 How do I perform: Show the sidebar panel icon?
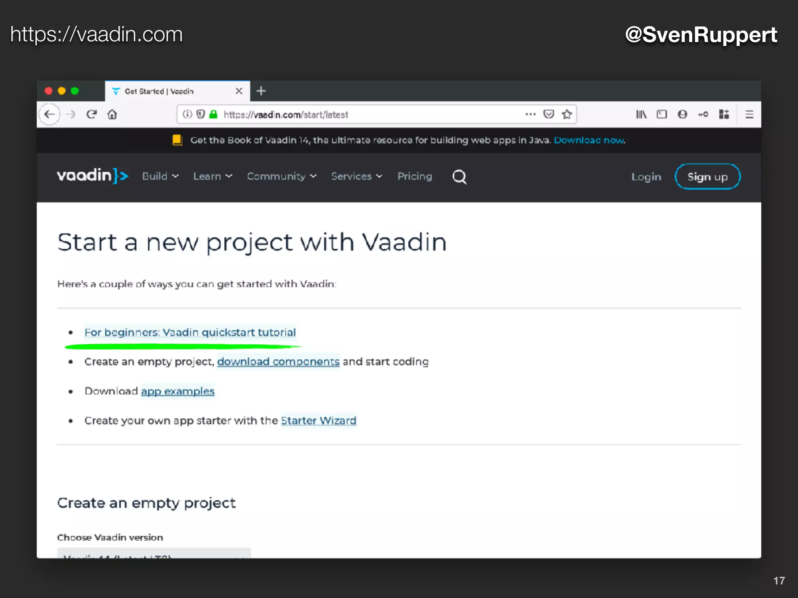pyautogui.click(x=662, y=114)
